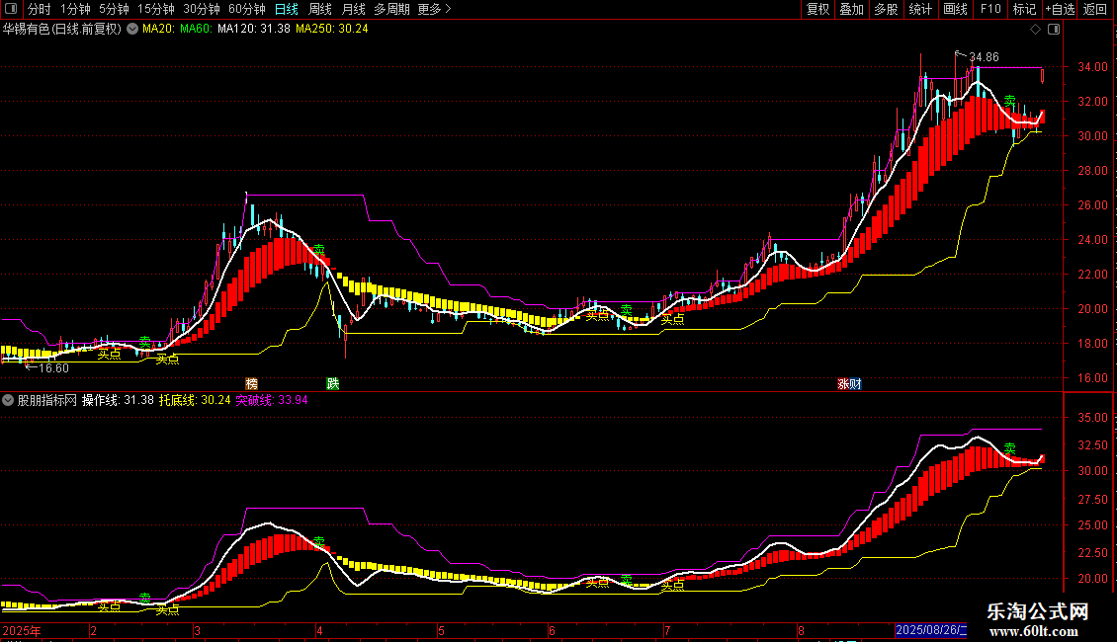This screenshot has width=1117, height=642.
Task: Expand the 更多 periods menu
Action: point(435,9)
